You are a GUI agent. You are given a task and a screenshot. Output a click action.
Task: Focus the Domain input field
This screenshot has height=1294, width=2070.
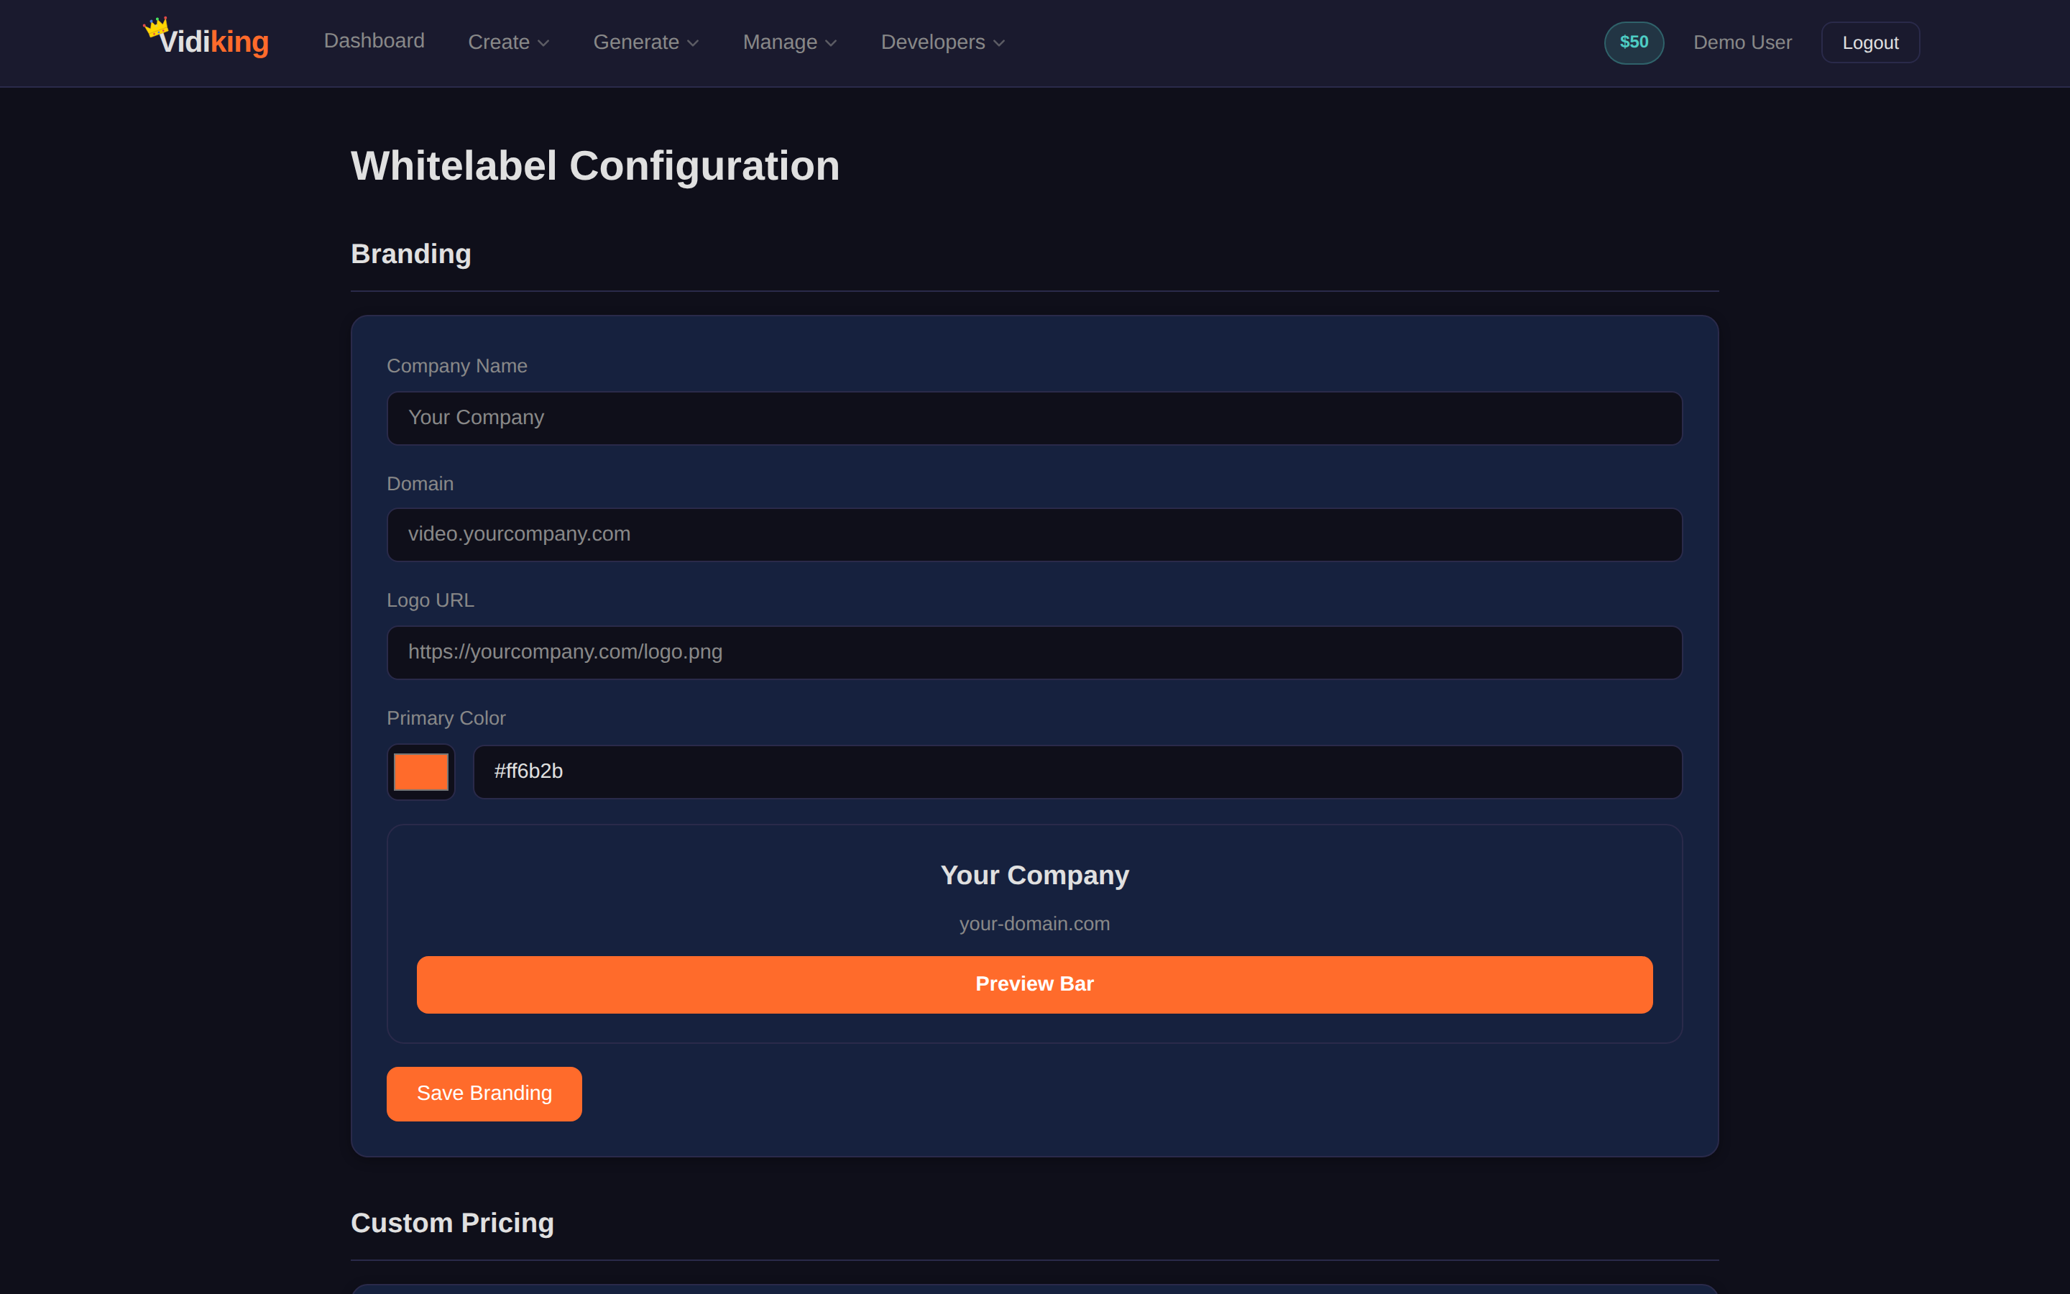click(x=1034, y=534)
